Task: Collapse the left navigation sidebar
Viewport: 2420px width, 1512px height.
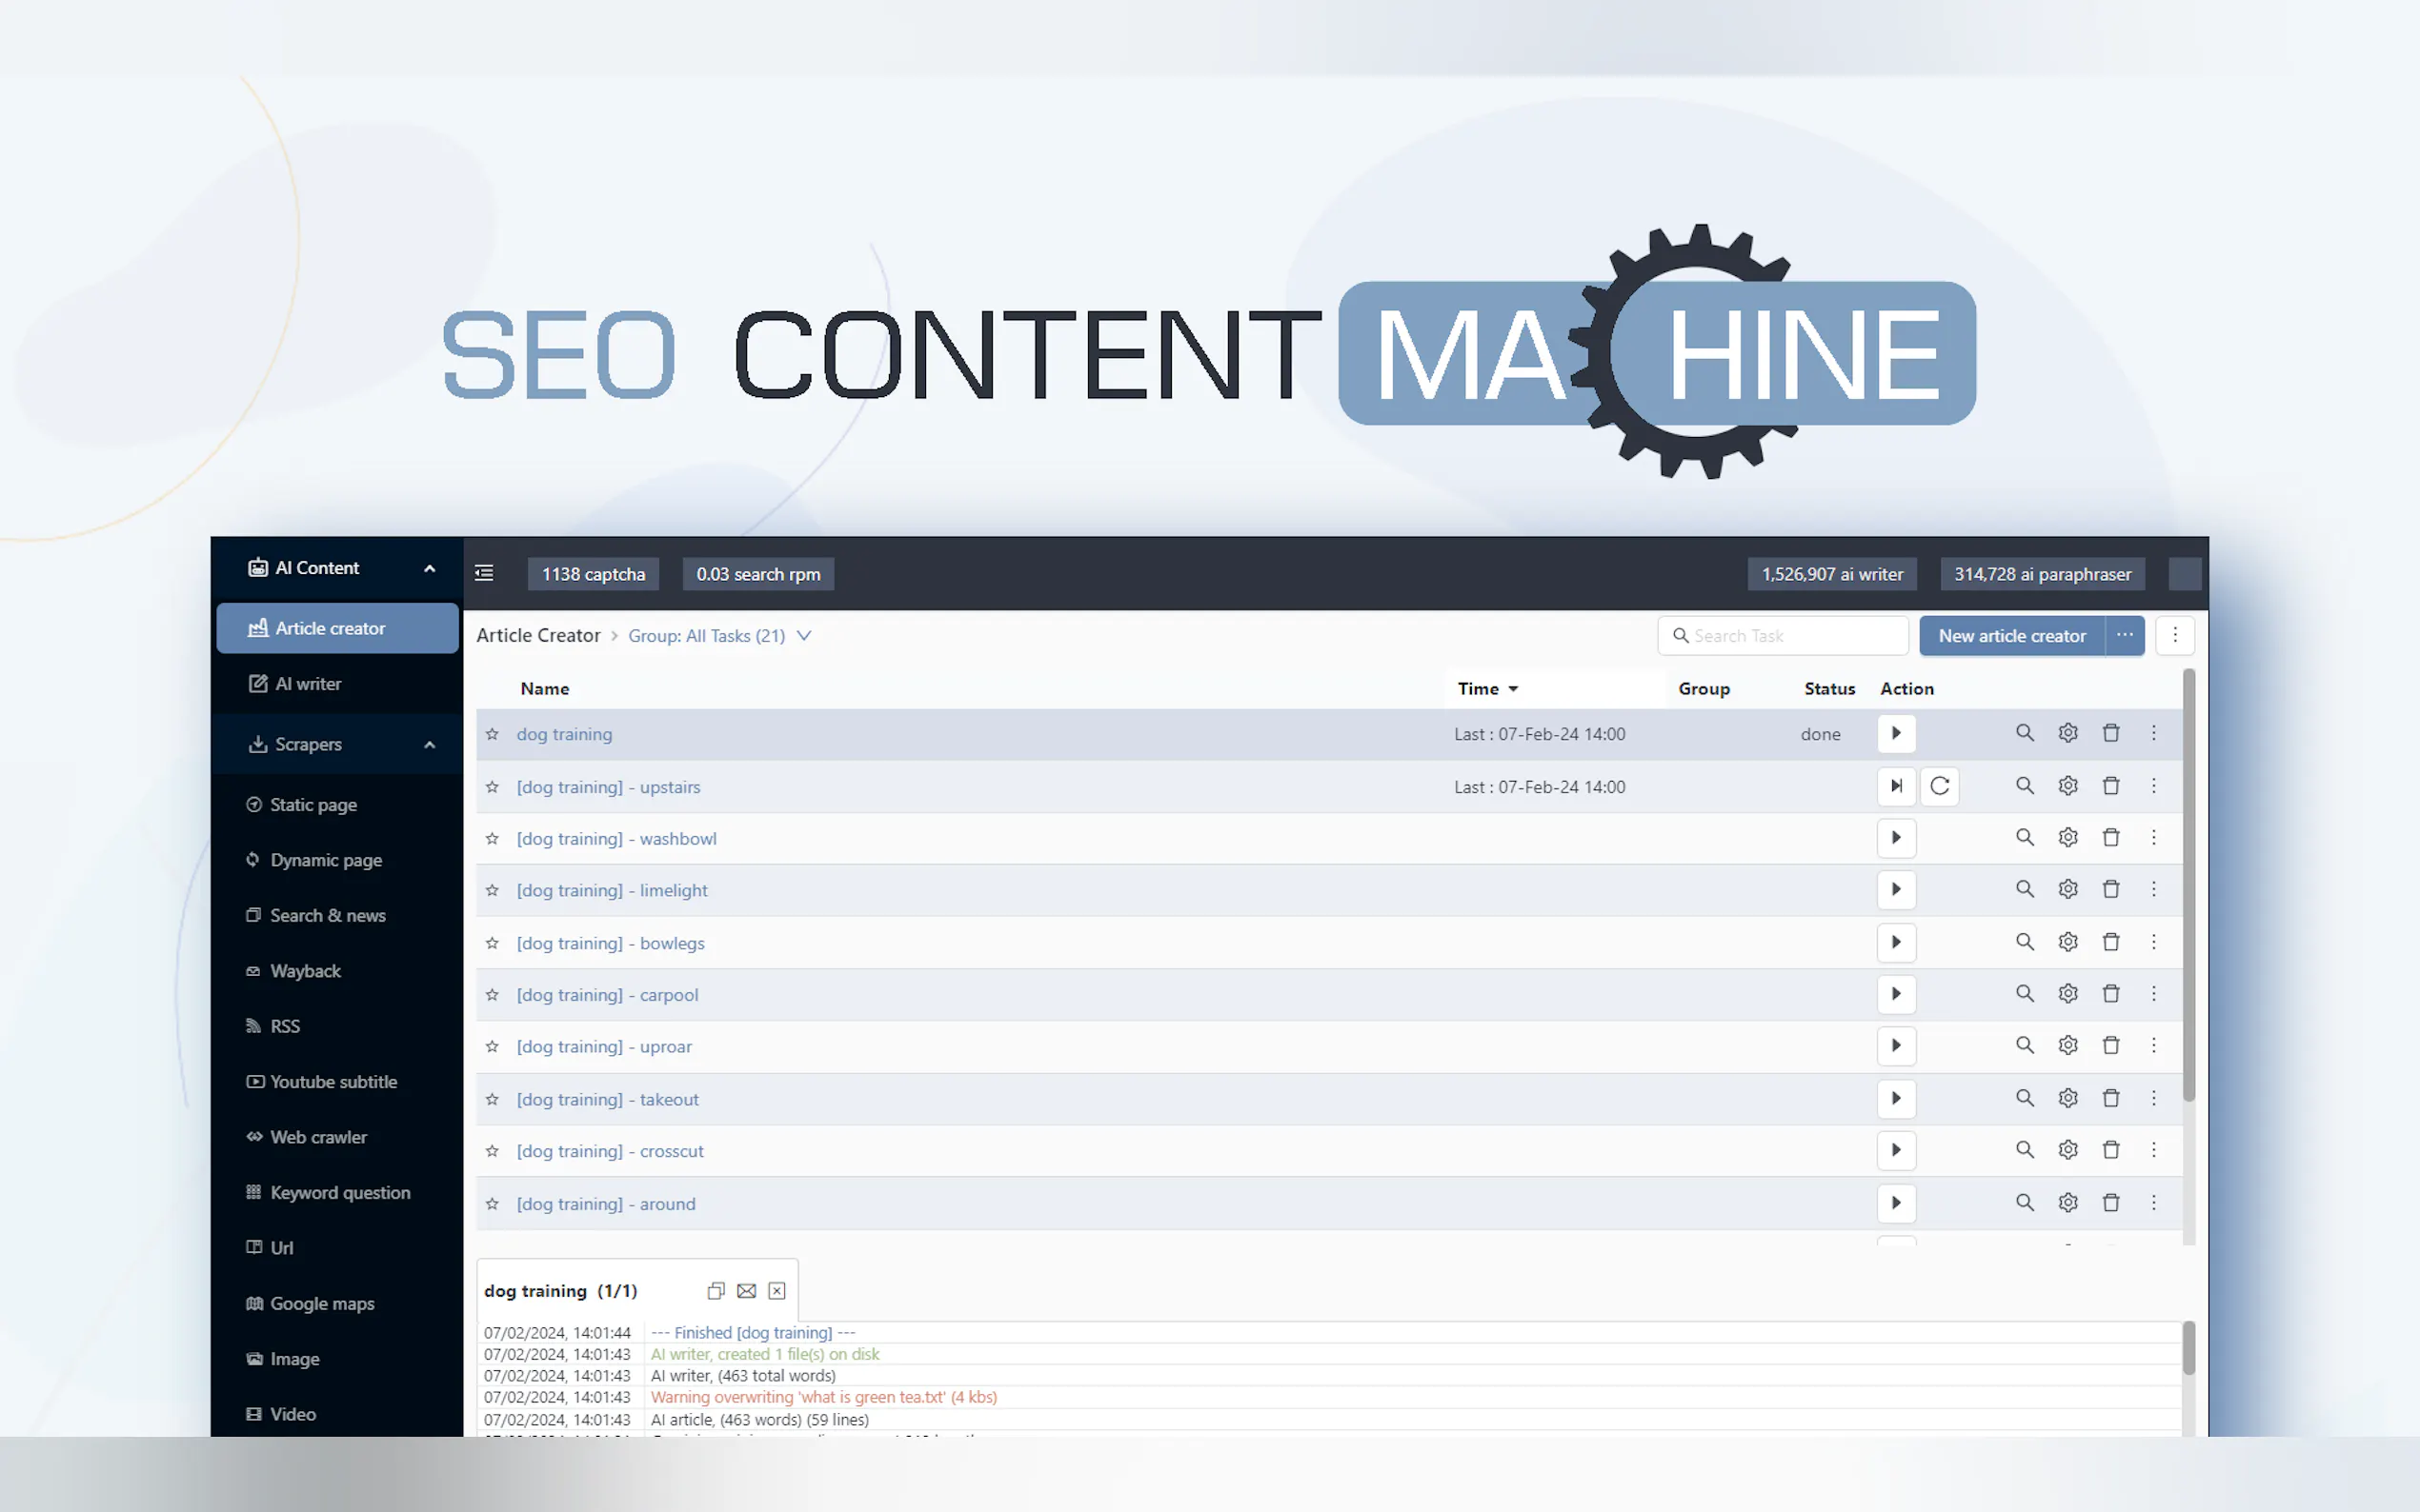Action: [x=484, y=573]
